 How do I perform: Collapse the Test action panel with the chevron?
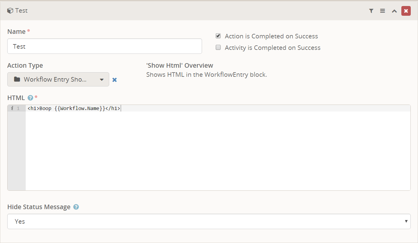point(394,11)
